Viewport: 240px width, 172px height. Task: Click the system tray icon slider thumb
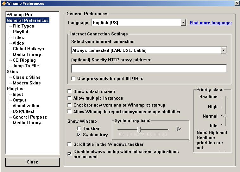click(x=139, y=130)
